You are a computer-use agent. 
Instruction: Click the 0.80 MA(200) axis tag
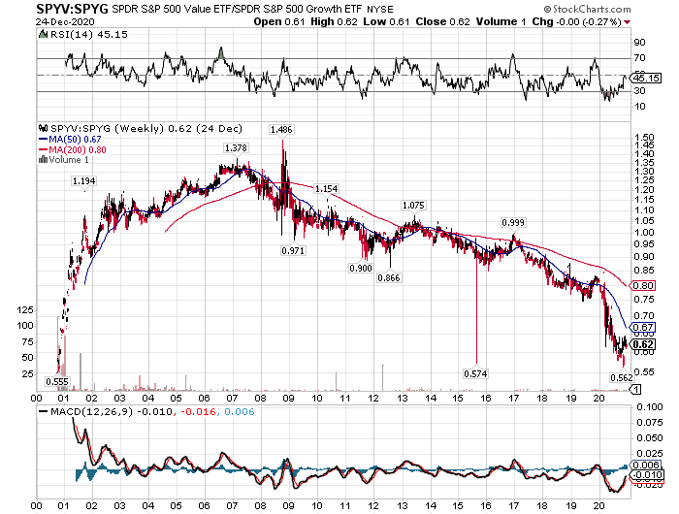pyautogui.click(x=643, y=286)
